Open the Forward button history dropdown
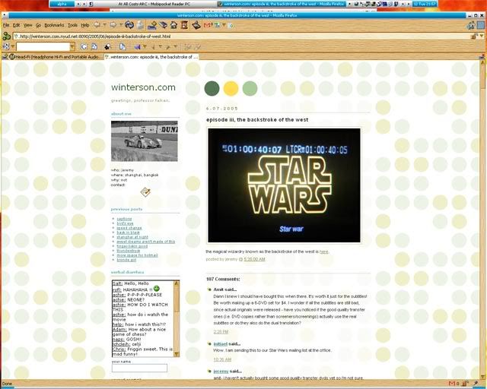 (121, 24)
